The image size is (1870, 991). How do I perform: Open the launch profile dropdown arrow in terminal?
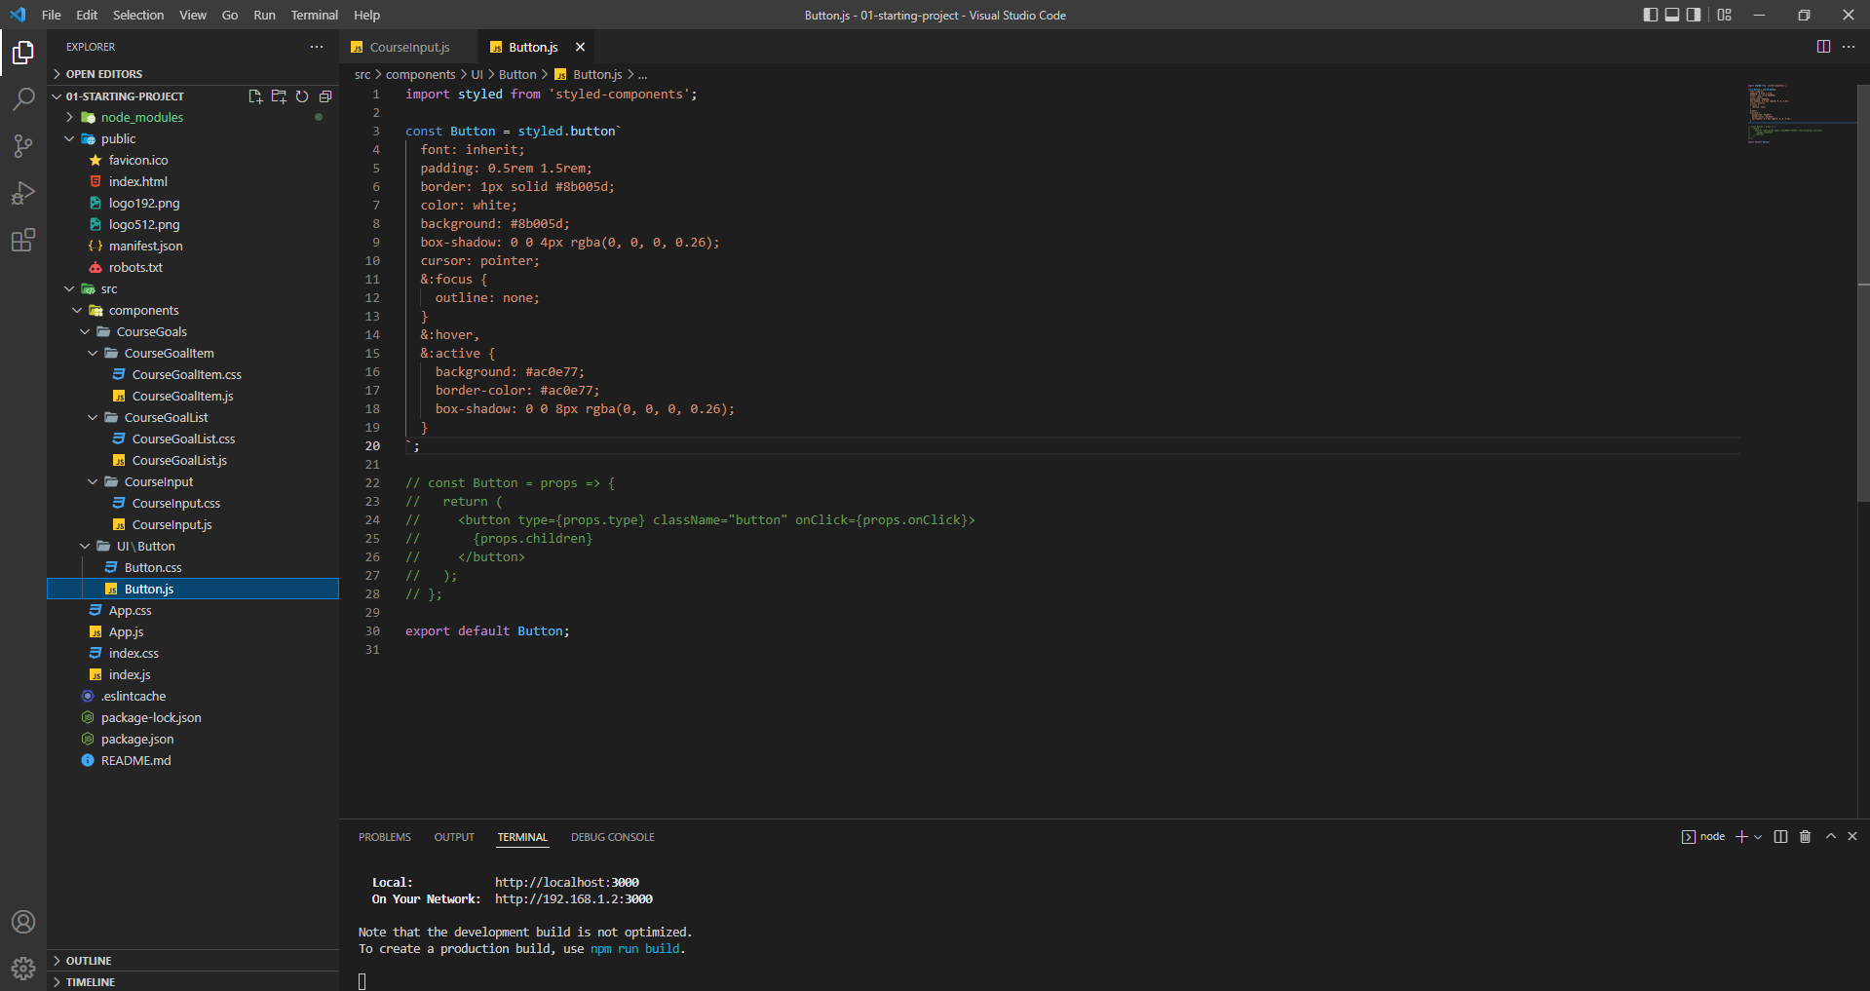pos(1758,837)
